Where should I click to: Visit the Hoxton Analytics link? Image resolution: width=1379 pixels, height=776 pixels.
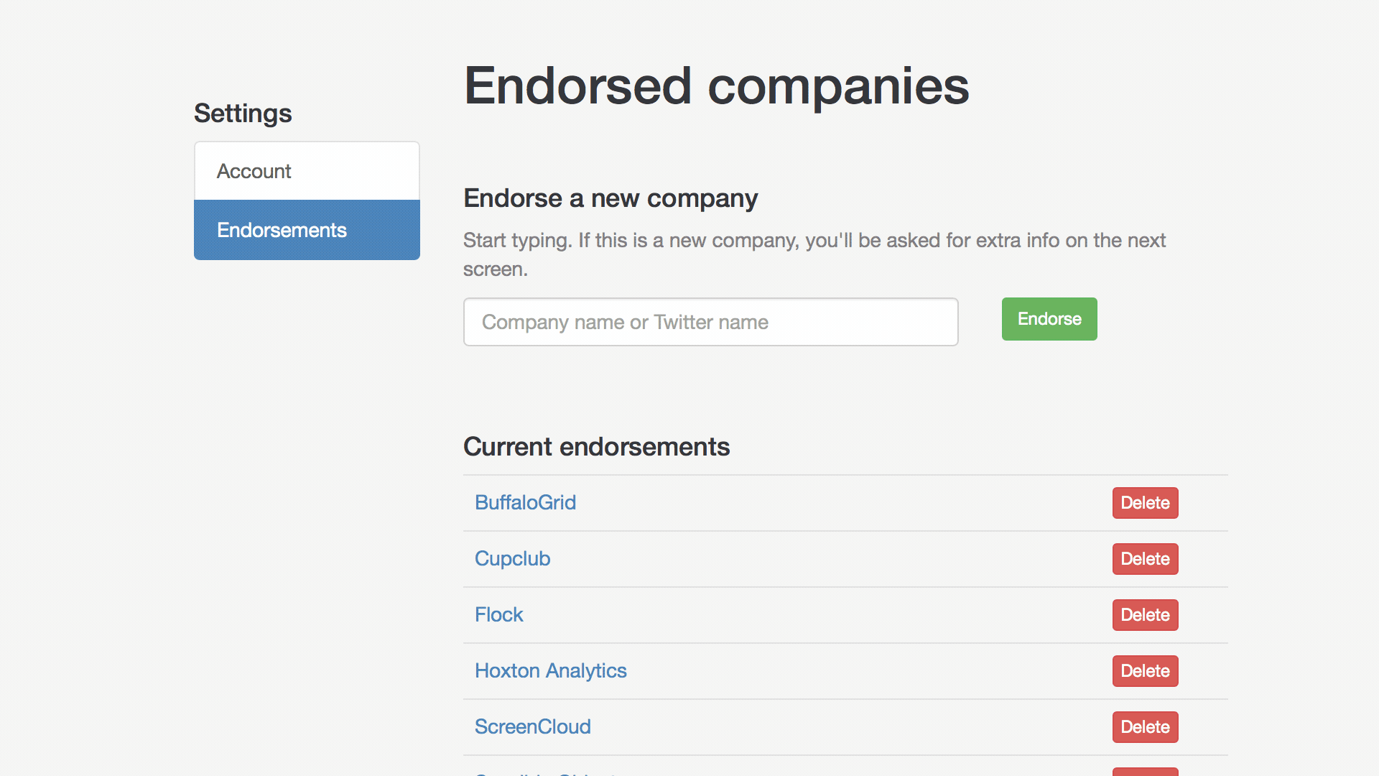(x=550, y=670)
